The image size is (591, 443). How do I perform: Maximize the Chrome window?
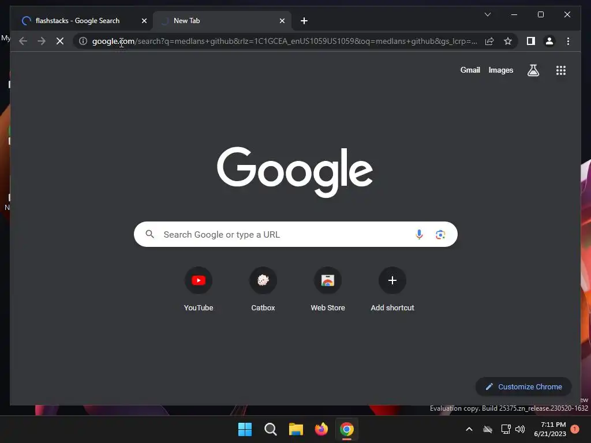pos(540,14)
